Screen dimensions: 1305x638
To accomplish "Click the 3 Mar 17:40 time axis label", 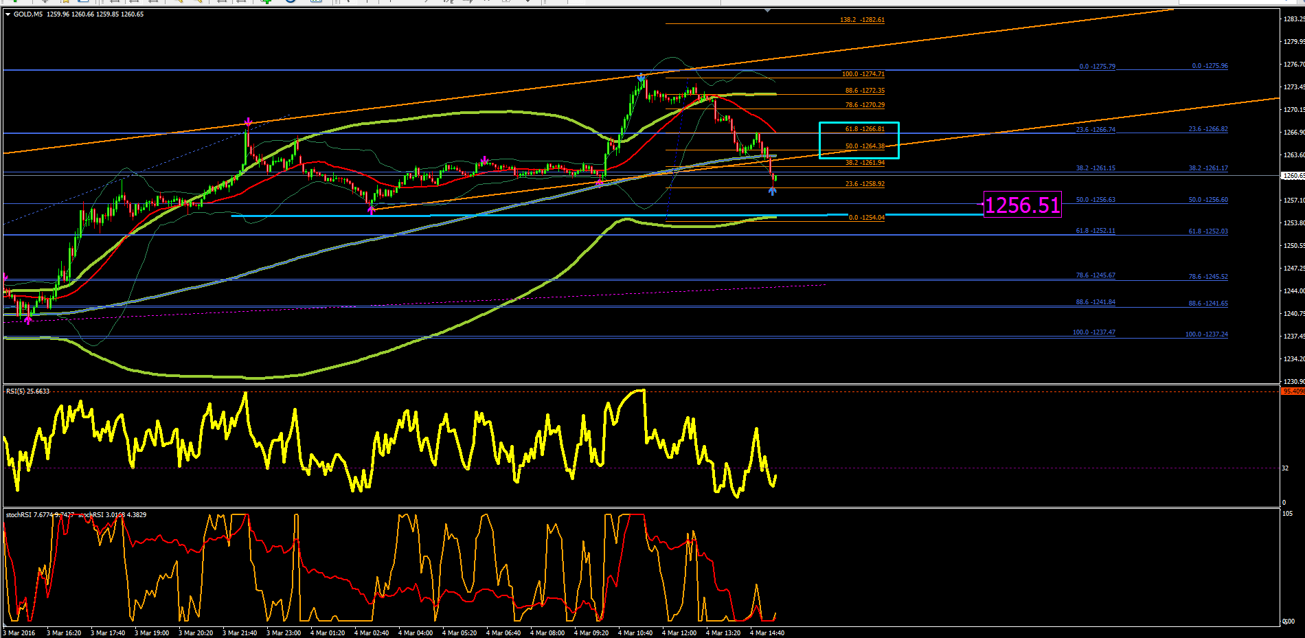I will point(108,633).
